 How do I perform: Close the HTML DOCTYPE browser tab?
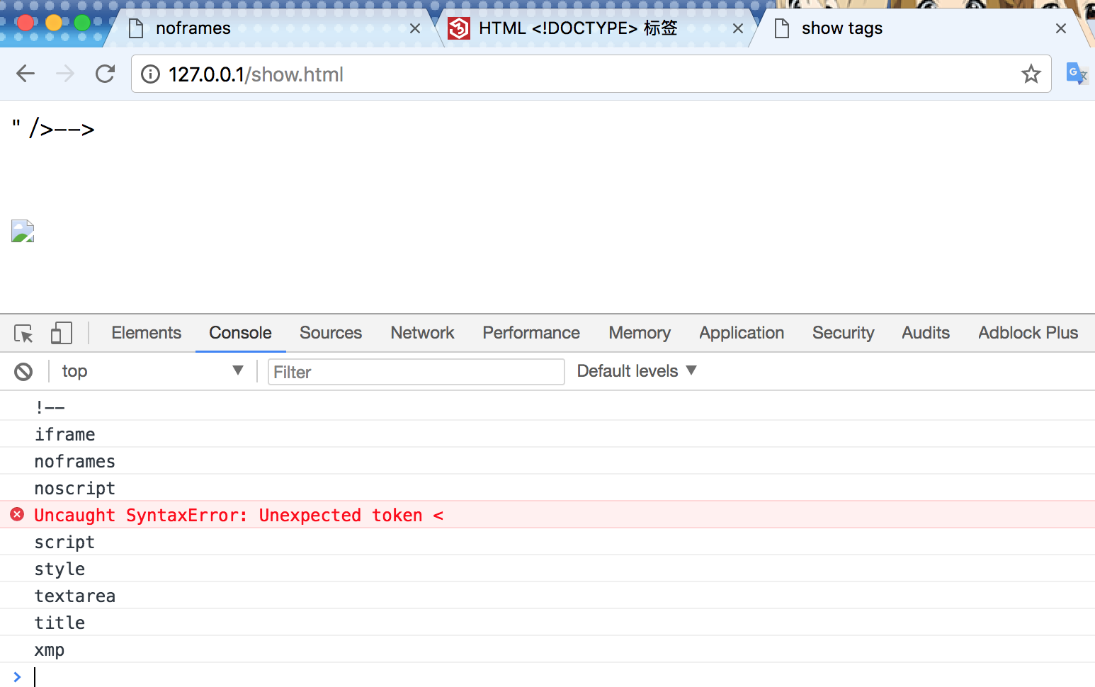pyautogui.click(x=737, y=28)
